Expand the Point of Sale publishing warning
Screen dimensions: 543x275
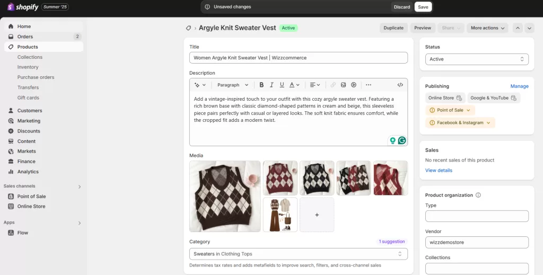pos(450,110)
